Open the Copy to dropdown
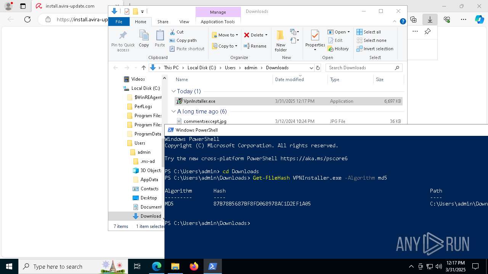The width and height of the screenshot is (488, 274). (x=225, y=46)
